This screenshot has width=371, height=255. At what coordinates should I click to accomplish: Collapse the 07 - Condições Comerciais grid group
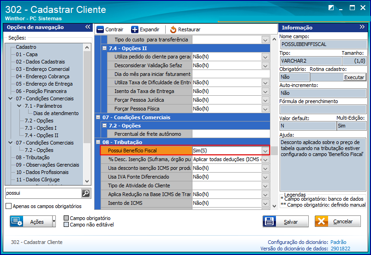(x=98, y=117)
